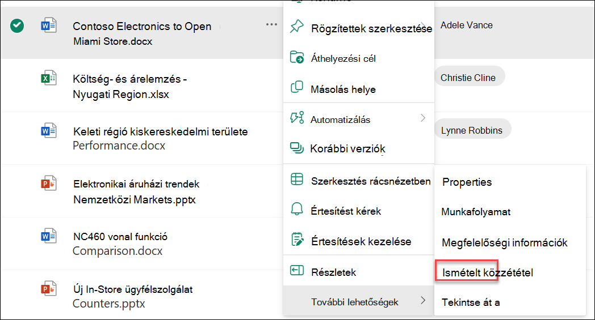Click version history icon beside Korábbi verziók
595x320 pixels.
click(x=297, y=148)
